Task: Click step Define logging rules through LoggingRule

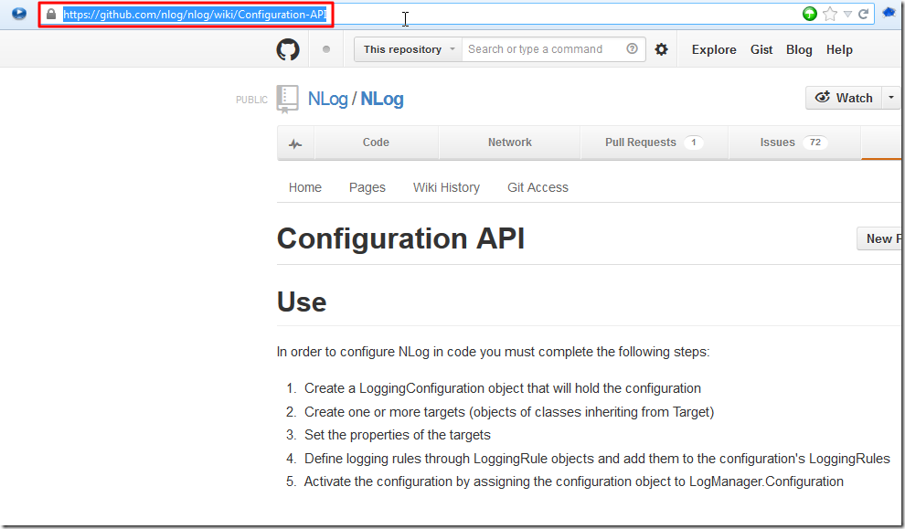Action: 597,459
